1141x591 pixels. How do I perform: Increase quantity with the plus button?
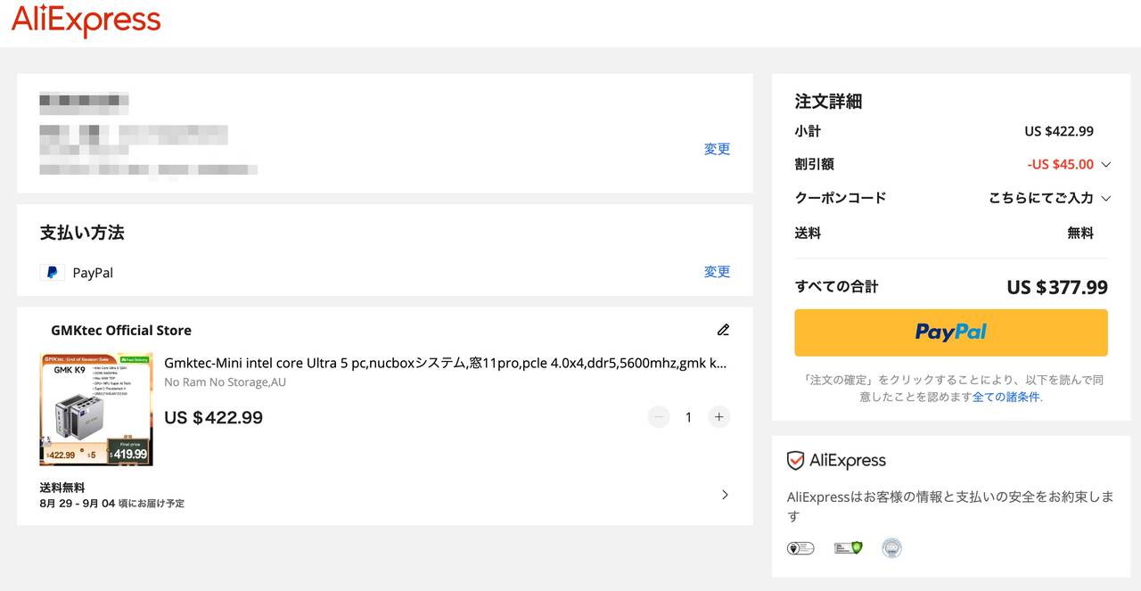[718, 417]
